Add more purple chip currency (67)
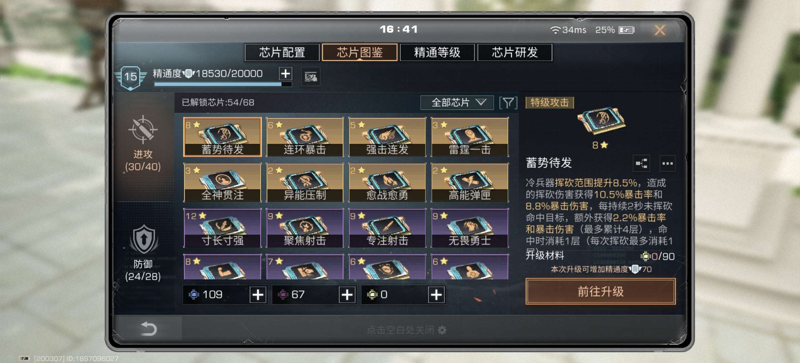 coord(347,295)
